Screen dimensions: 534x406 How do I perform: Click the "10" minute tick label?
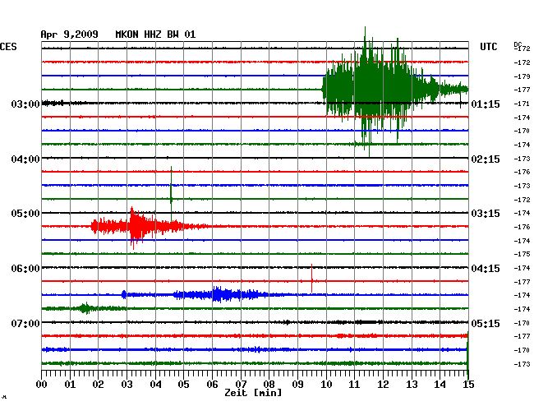[x=326, y=385]
